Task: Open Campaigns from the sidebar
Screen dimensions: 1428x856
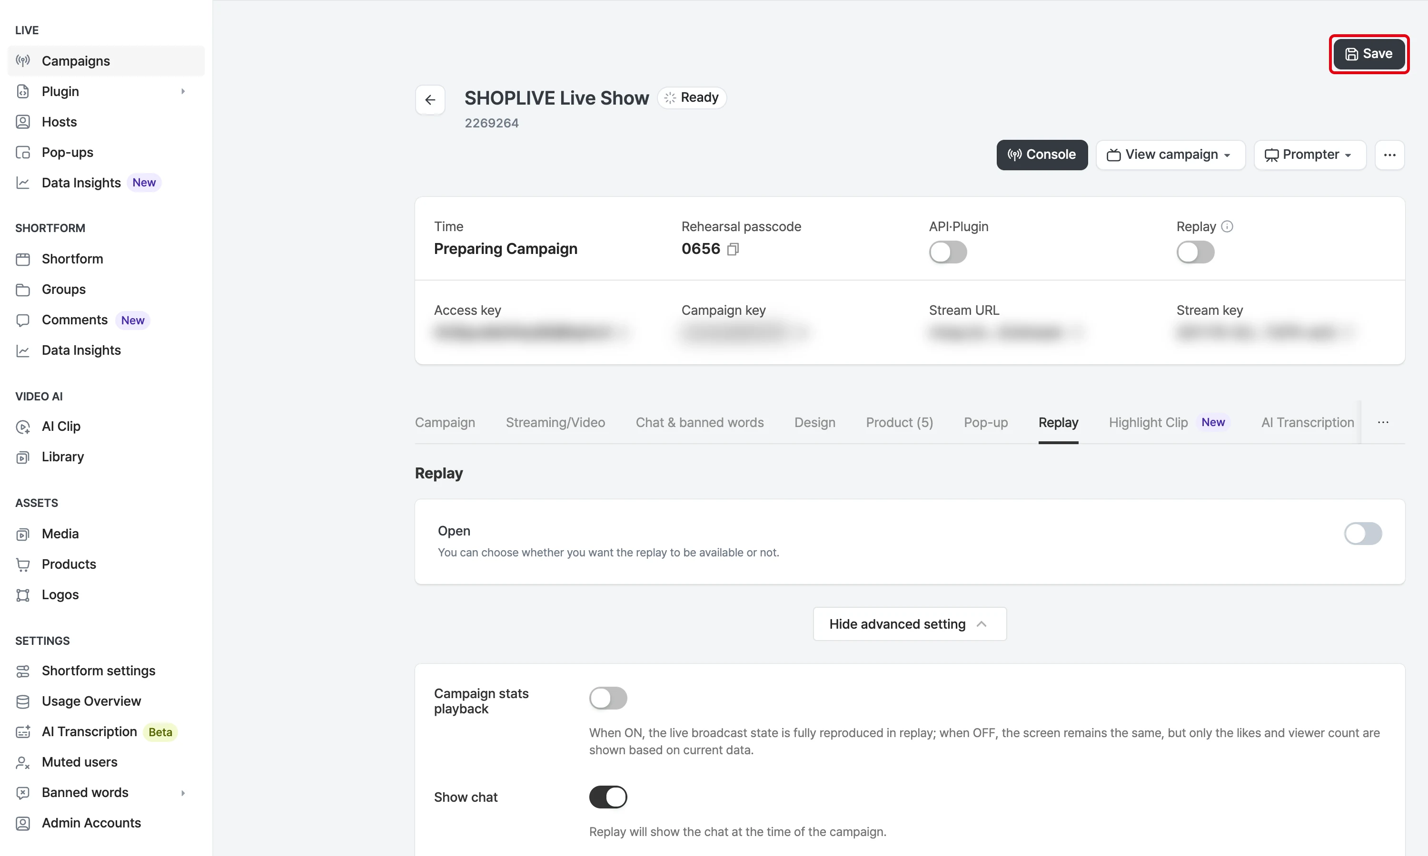Action: pyautogui.click(x=106, y=60)
